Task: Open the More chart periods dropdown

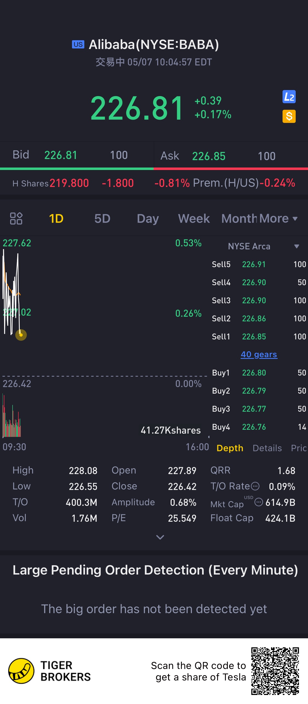Action: coord(278,219)
